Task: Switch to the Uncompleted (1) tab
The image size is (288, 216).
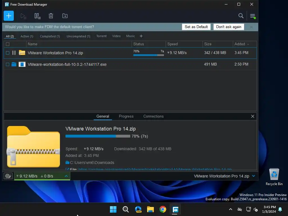Action: [78, 36]
